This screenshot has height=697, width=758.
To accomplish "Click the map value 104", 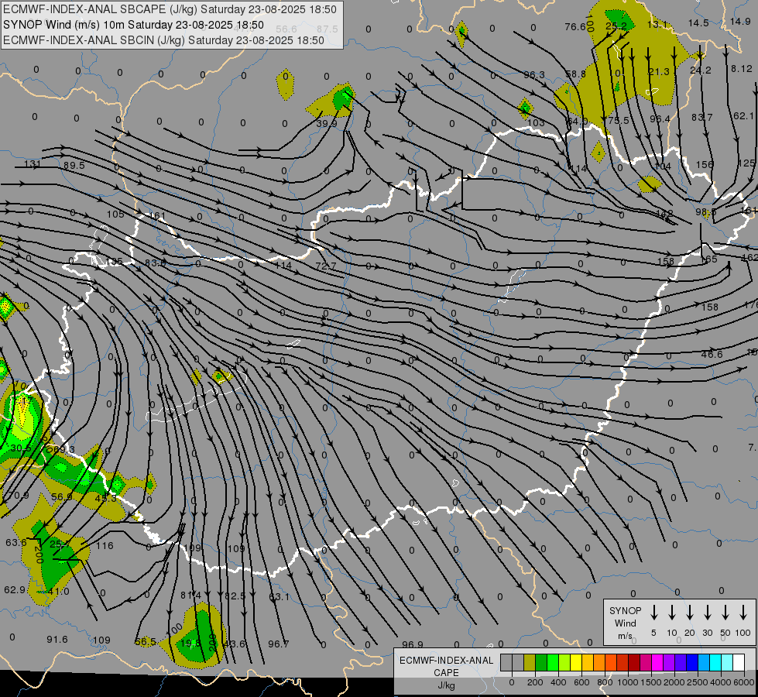I will pyautogui.click(x=662, y=167).
